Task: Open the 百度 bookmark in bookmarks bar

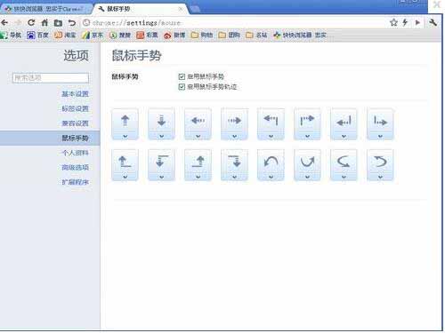Action: (37, 36)
